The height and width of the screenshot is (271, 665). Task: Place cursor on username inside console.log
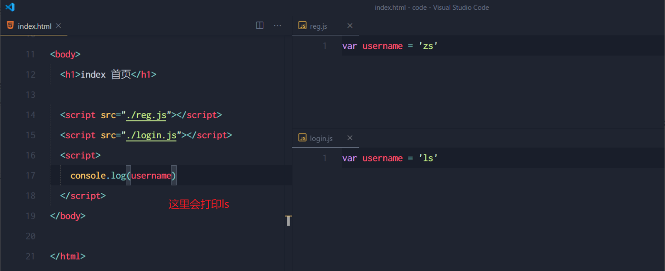pos(151,175)
